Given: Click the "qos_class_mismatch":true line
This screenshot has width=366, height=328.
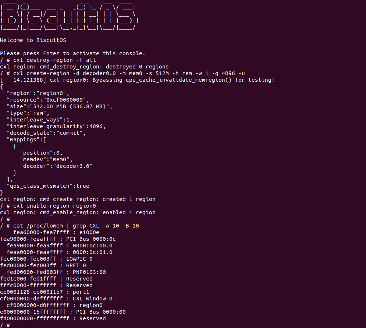Looking at the screenshot, I should point(48,186).
